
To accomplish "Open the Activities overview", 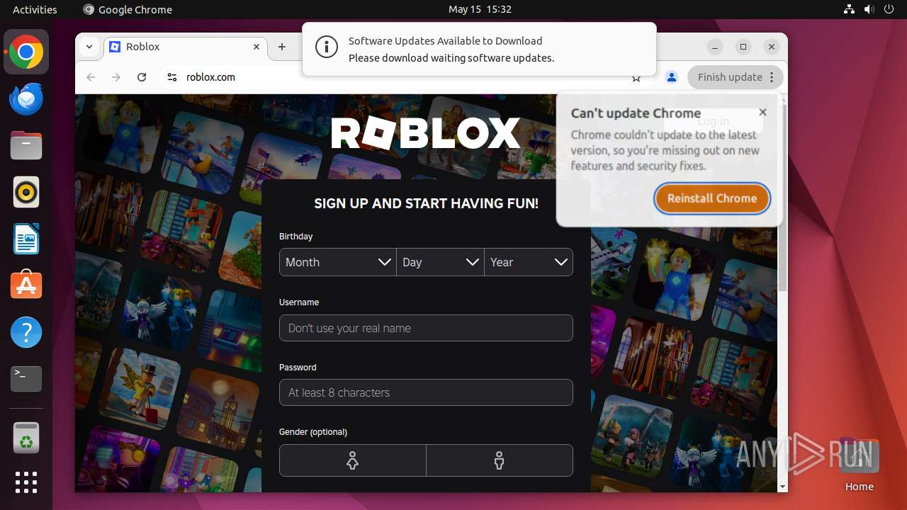I will click(x=35, y=9).
